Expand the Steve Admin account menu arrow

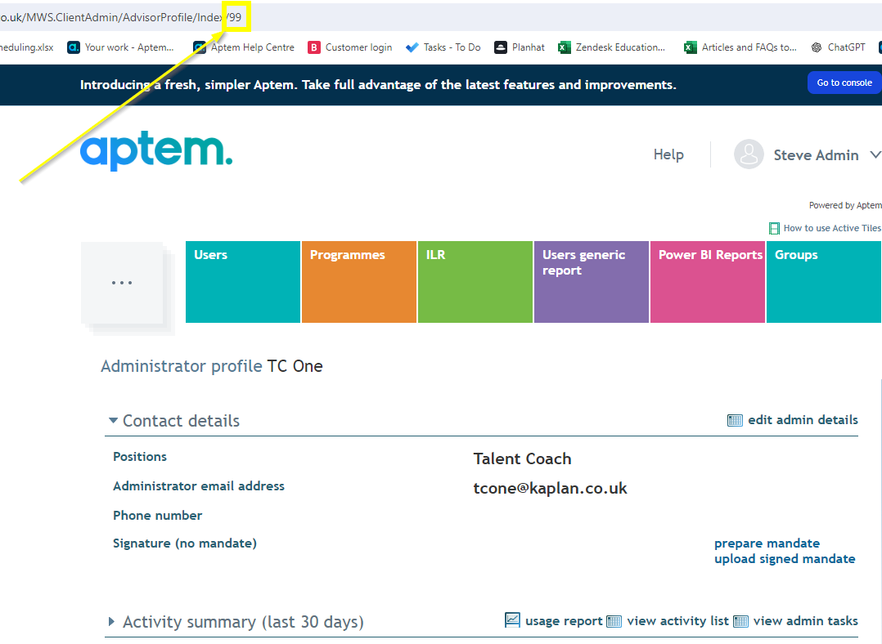[875, 154]
